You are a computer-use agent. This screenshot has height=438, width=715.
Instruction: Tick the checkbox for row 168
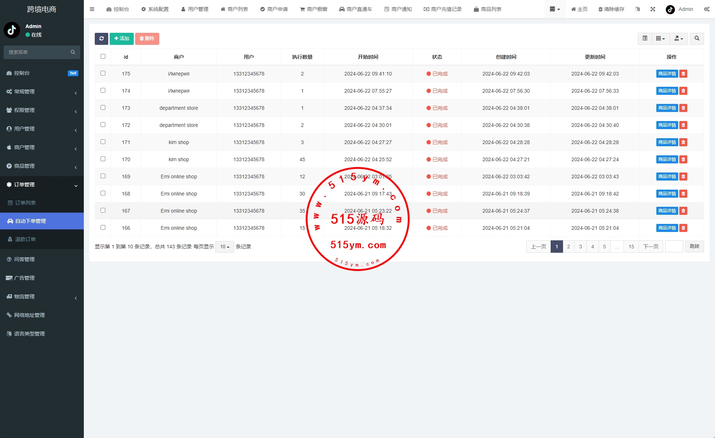point(103,193)
